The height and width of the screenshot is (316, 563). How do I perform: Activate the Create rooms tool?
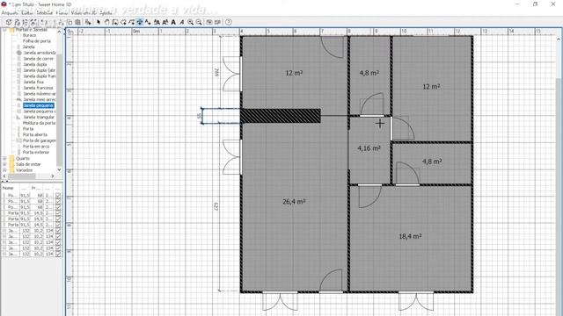coord(123,22)
